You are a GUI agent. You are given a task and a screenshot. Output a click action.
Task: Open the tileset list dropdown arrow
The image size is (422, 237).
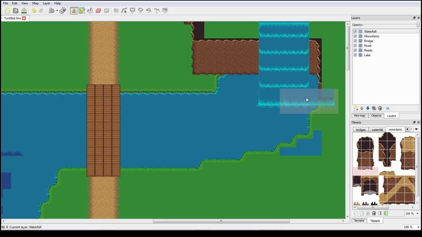416,130
